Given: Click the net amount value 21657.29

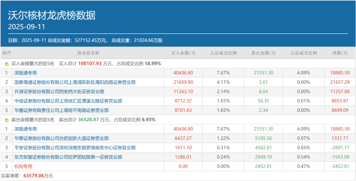Looking at the screenshot, I should (x=340, y=82).
